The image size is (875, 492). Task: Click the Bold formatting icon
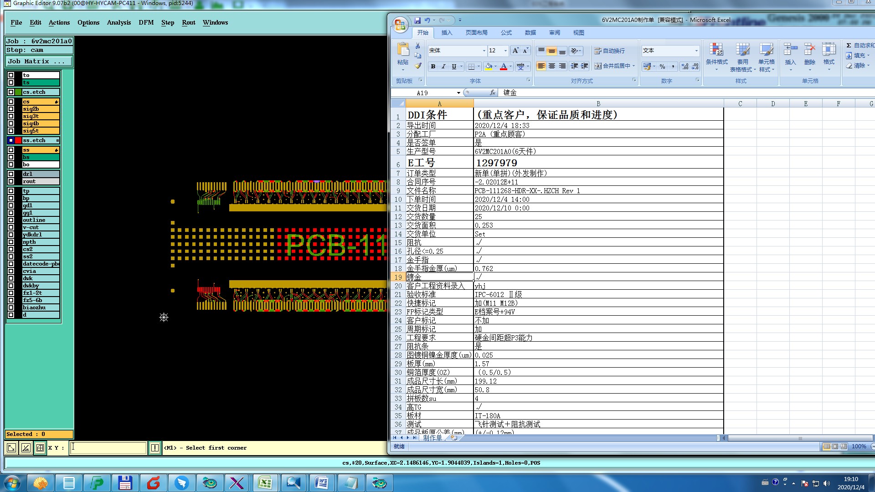point(433,67)
